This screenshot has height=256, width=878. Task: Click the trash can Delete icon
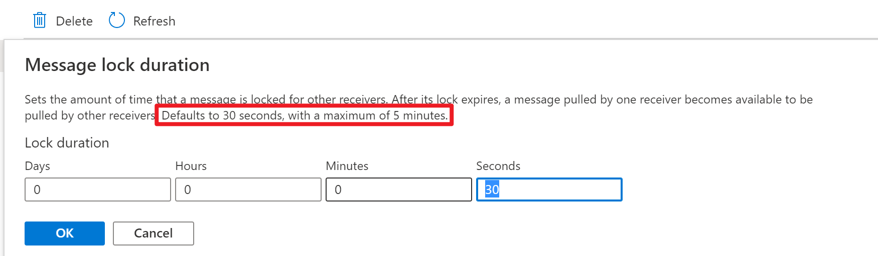click(40, 20)
